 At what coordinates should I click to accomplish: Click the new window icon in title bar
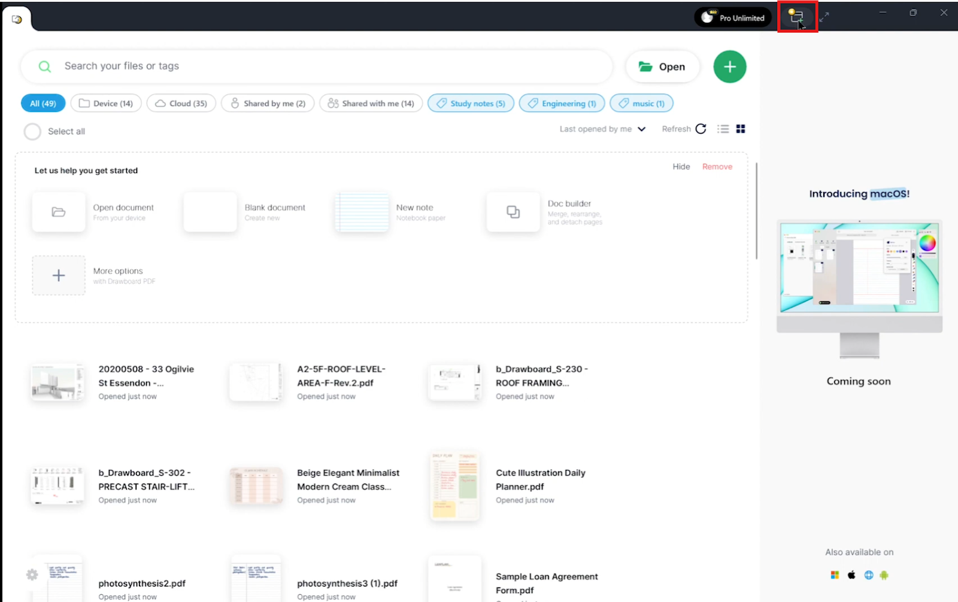796,17
